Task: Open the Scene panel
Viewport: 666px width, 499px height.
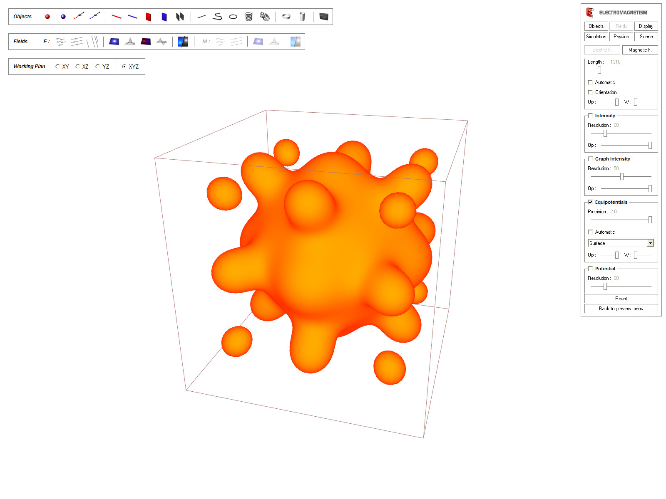Action: tap(646, 36)
